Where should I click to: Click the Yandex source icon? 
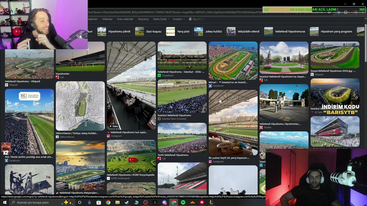261,128
